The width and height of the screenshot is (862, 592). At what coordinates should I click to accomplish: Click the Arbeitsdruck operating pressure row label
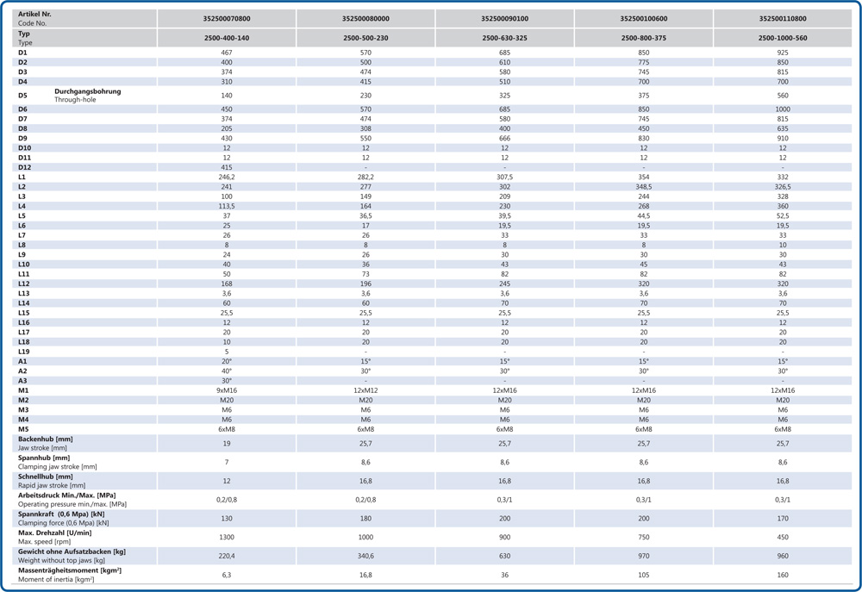point(72,500)
